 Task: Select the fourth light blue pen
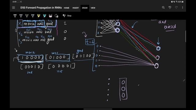tap(33, 16)
